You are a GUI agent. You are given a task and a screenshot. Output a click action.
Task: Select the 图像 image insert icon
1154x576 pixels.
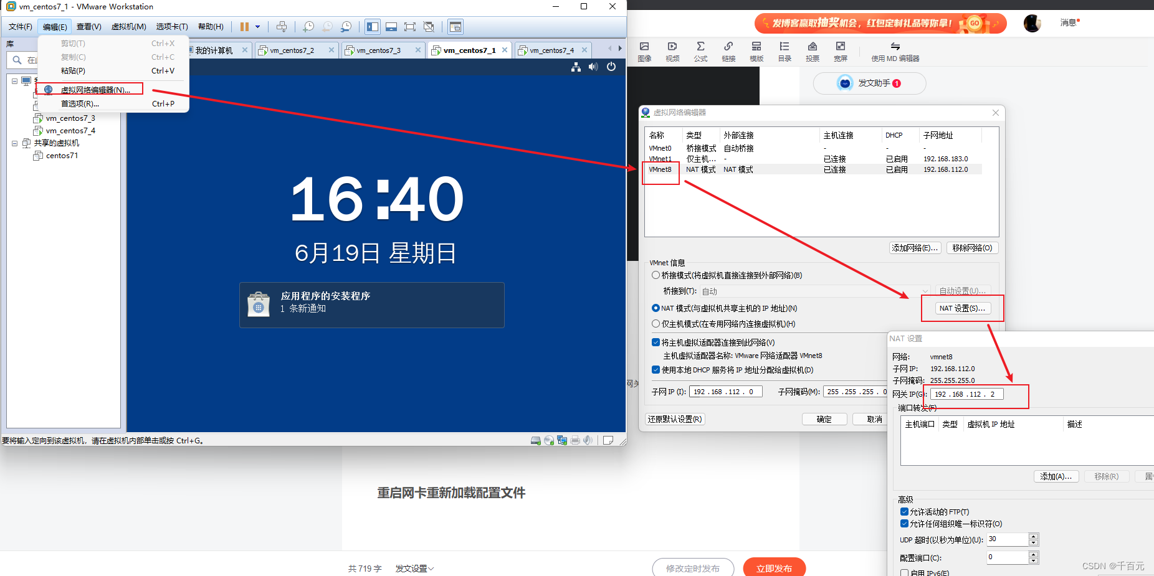[x=644, y=51]
